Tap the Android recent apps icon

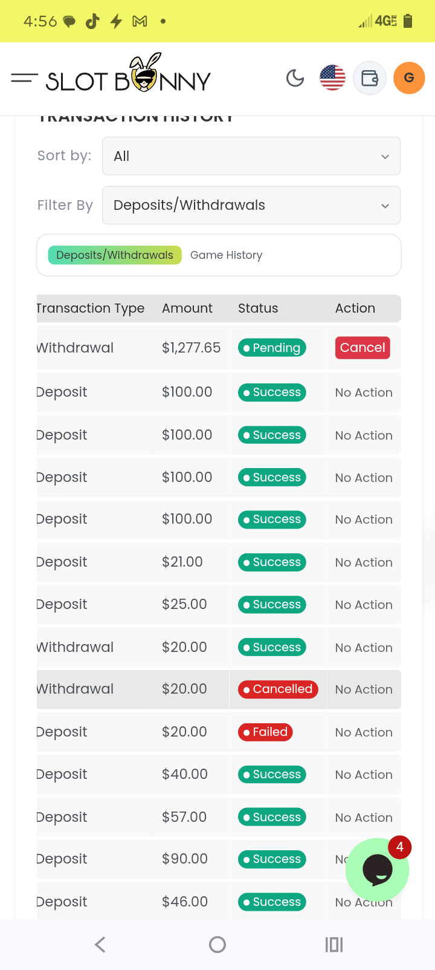[334, 945]
